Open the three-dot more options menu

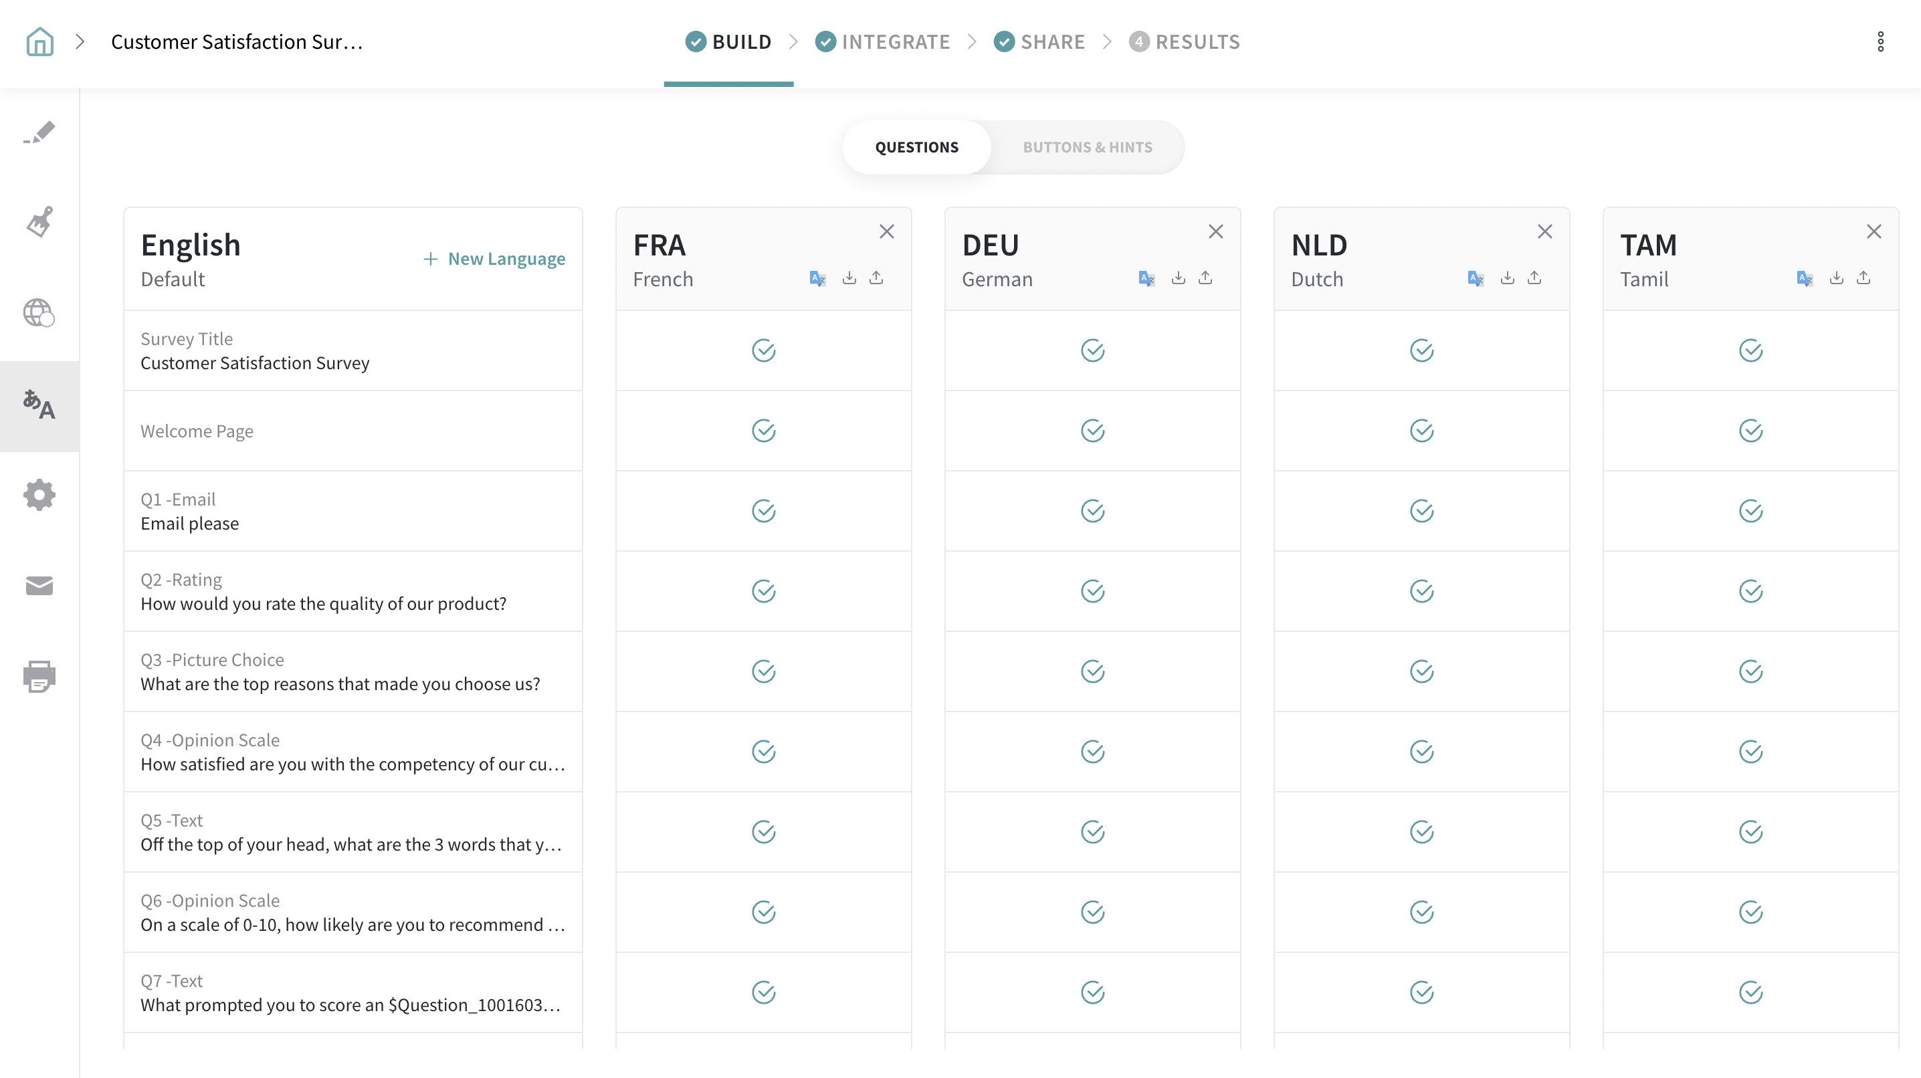[1880, 41]
